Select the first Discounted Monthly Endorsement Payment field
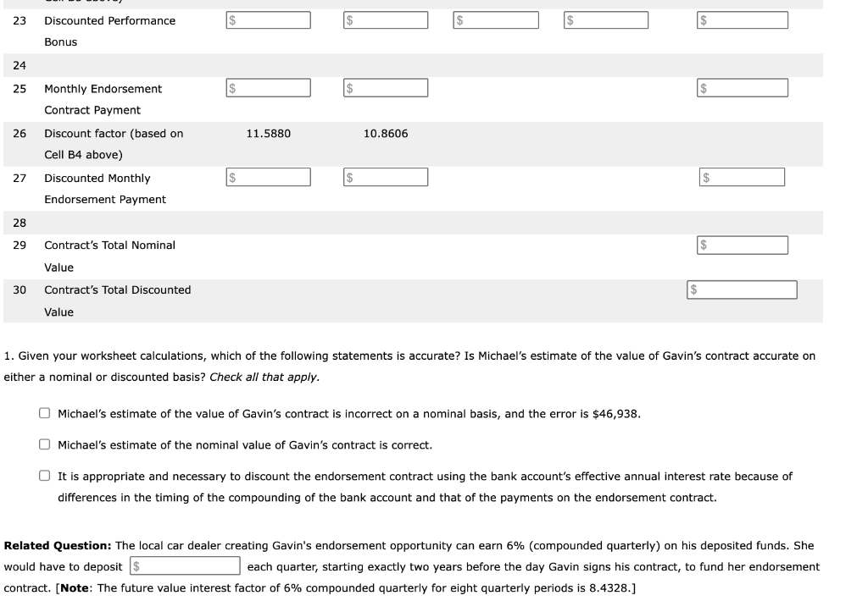The image size is (868, 612). click(268, 177)
